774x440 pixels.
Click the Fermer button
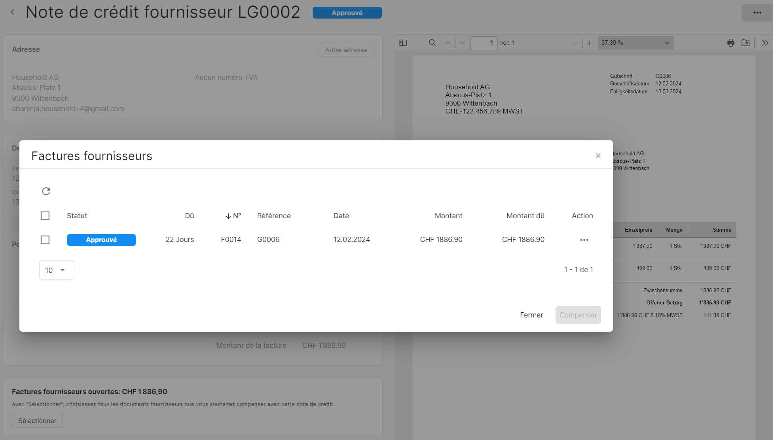(x=531, y=315)
